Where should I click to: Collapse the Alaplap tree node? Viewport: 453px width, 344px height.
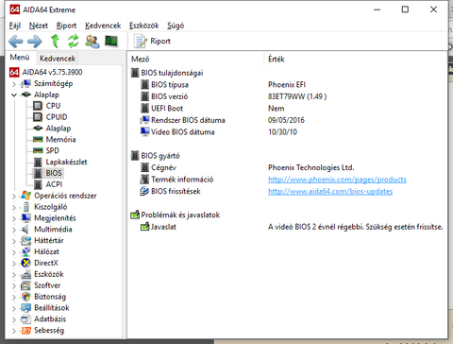14,95
